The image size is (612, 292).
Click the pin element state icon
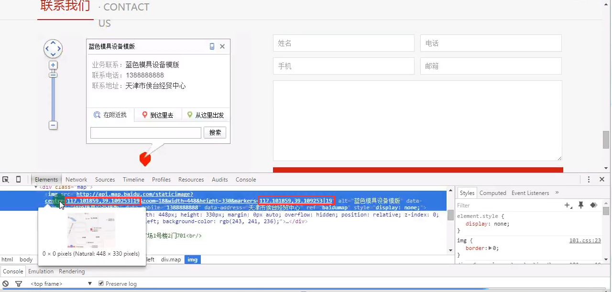click(x=581, y=205)
